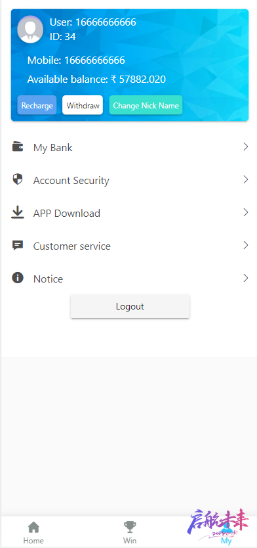The image size is (257, 548).
Task: Tap the Home house icon
Action: pyautogui.click(x=33, y=528)
